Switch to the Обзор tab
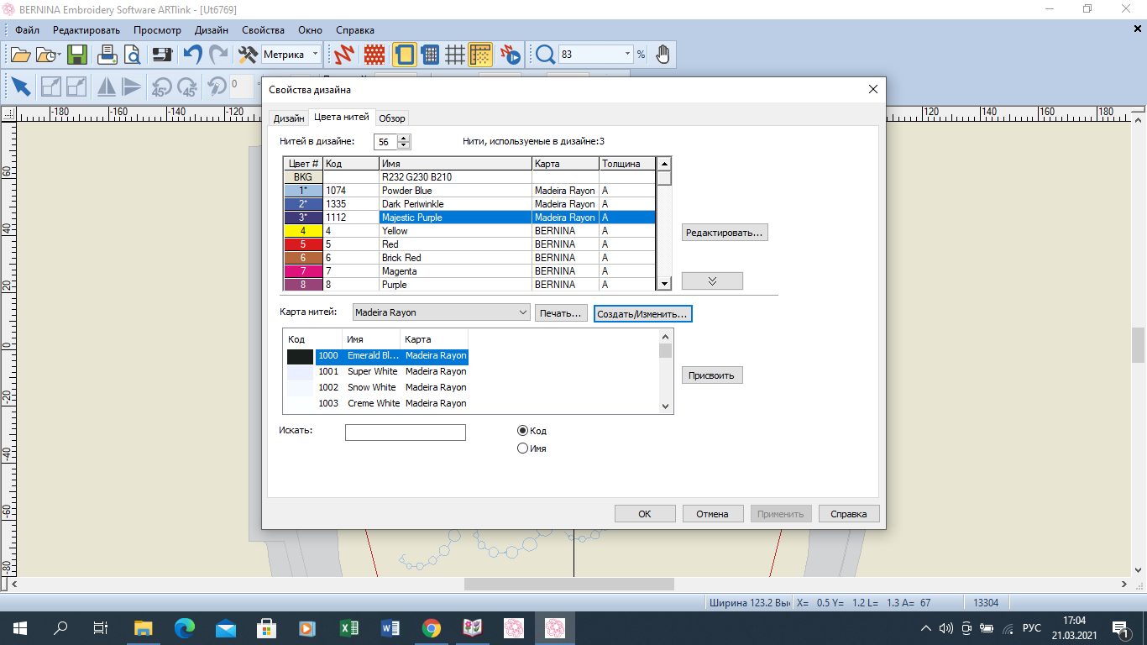Screen dimensions: 1147x645 tap(392, 118)
